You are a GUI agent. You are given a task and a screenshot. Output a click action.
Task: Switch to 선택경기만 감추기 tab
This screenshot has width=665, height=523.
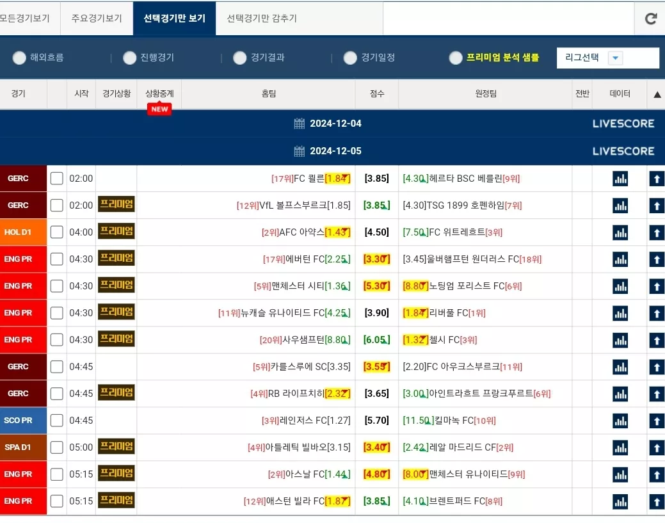[262, 18]
